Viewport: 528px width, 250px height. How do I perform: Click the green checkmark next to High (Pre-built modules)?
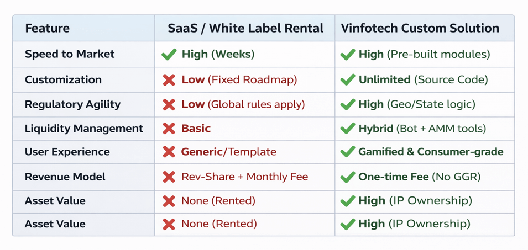point(347,54)
